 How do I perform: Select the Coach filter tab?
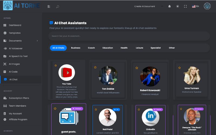coord(91,48)
